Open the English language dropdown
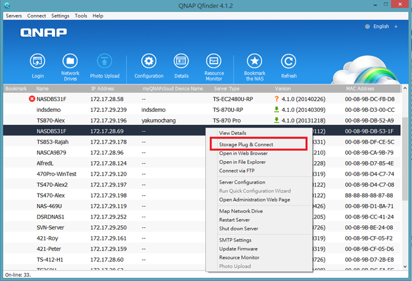Screen dimensions: 412x281 pyautogui.click(x=381, y=27)
